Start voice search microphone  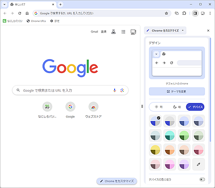(115, 90)
